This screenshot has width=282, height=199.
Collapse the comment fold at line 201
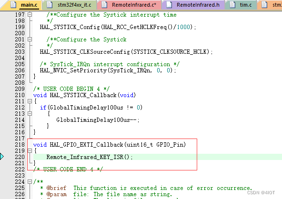pyautogui.click(x=30, y=39)
